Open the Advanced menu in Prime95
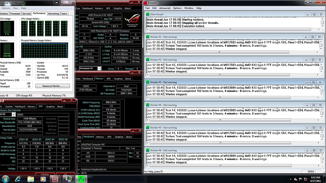 pyautogui.click(x=165, y=8)
